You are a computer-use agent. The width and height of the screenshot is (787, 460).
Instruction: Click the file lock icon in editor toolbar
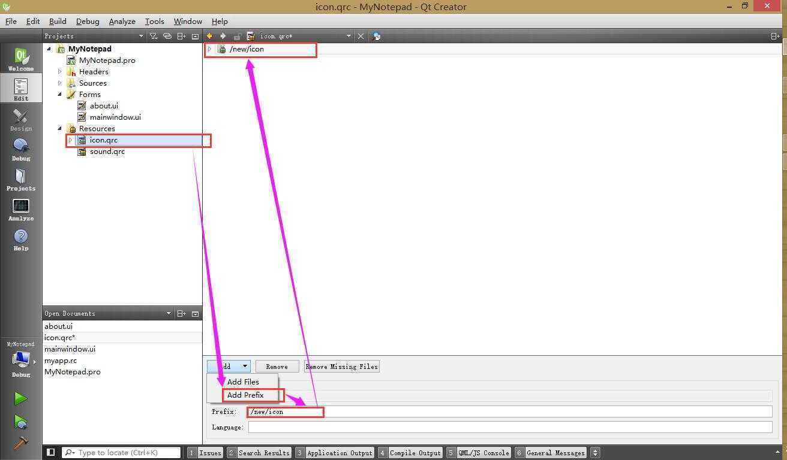pos(238,36)
